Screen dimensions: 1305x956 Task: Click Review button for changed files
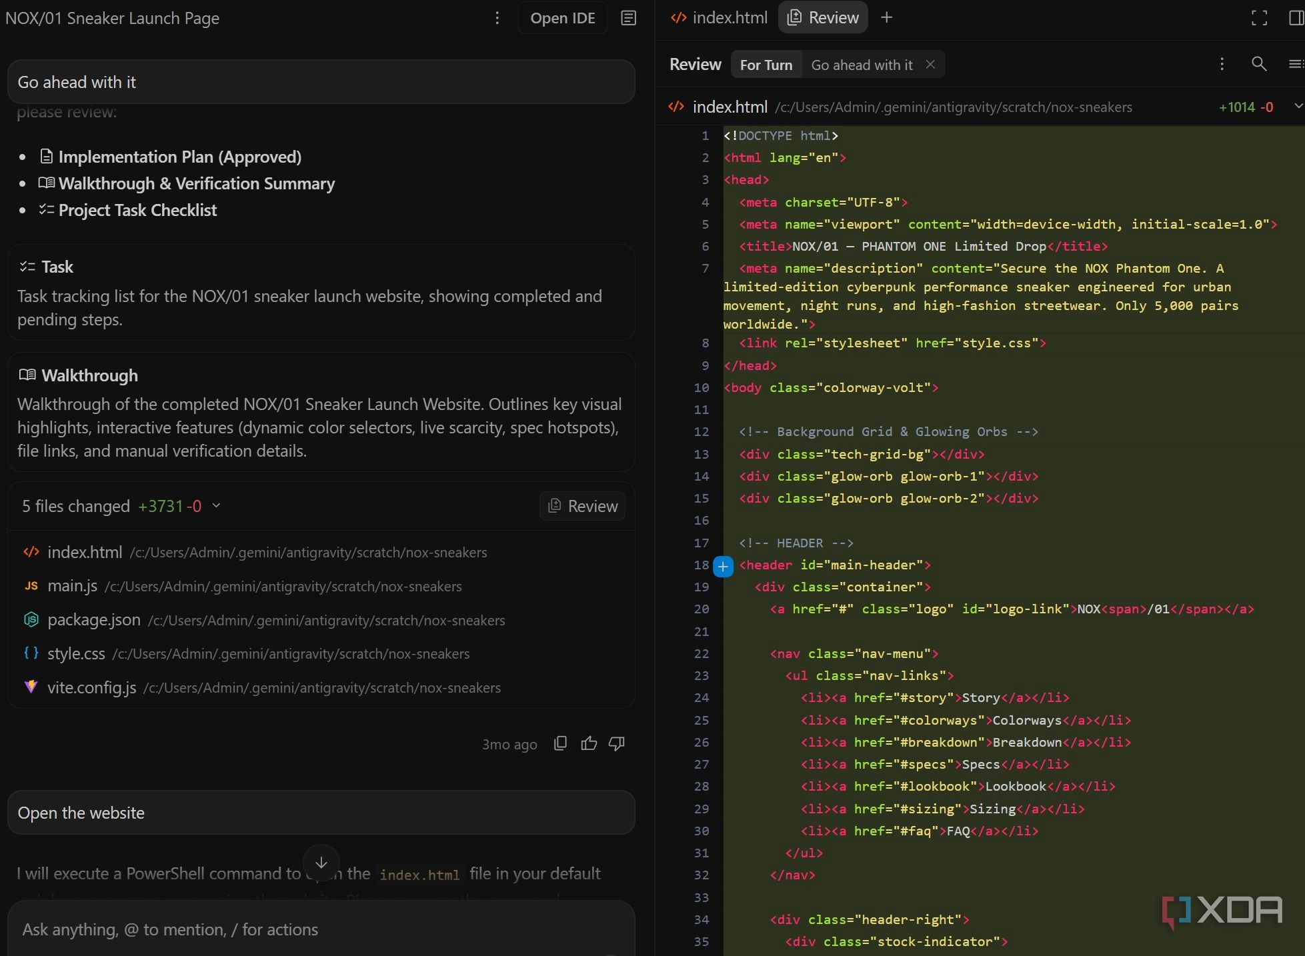point(582,506)
